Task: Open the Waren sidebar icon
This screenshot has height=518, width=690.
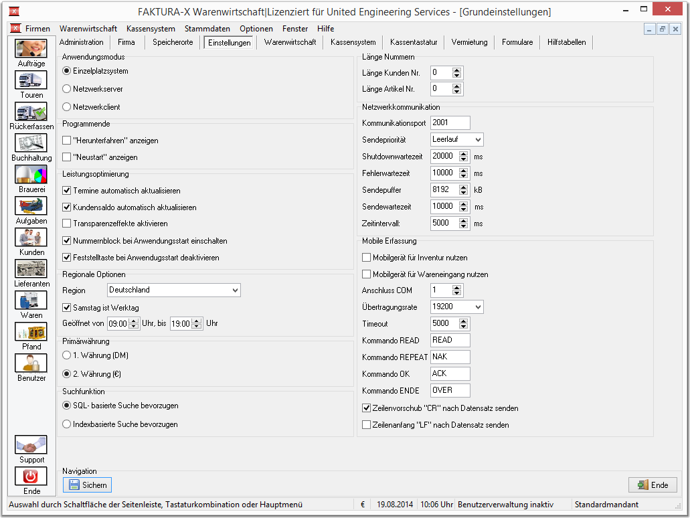Action: (31, 300)
